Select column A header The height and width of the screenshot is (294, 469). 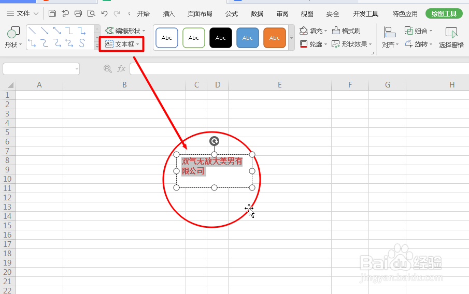39,85
